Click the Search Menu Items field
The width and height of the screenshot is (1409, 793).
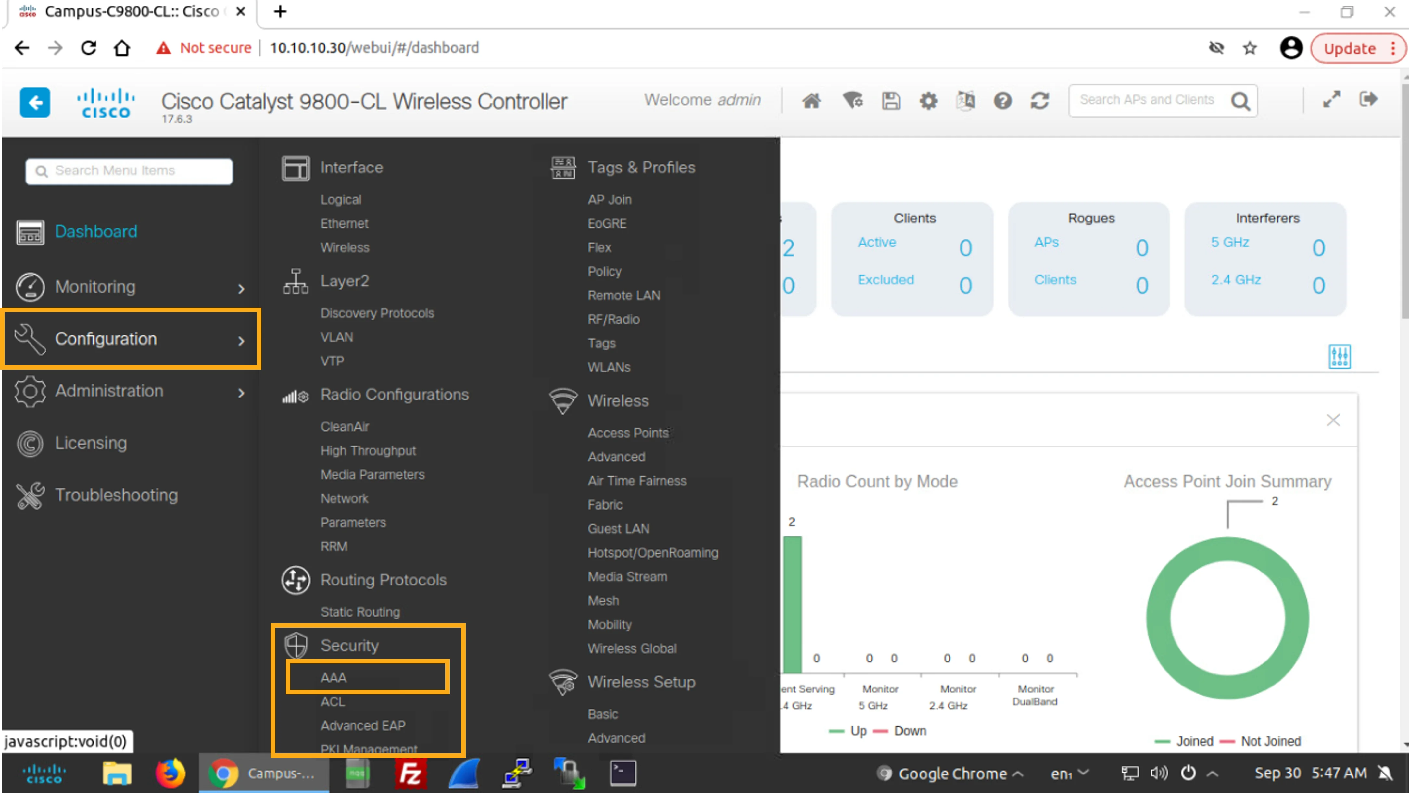pyautogui.click(x=129, y=171)
